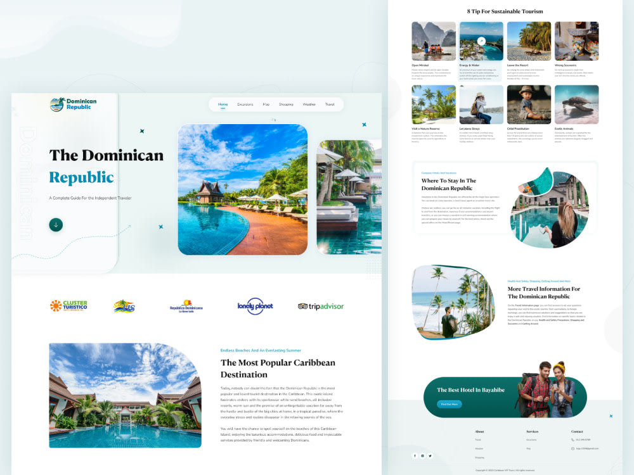634x475 pixels.
Task: Open the Weather link in footer About
Action: [479, 448]
